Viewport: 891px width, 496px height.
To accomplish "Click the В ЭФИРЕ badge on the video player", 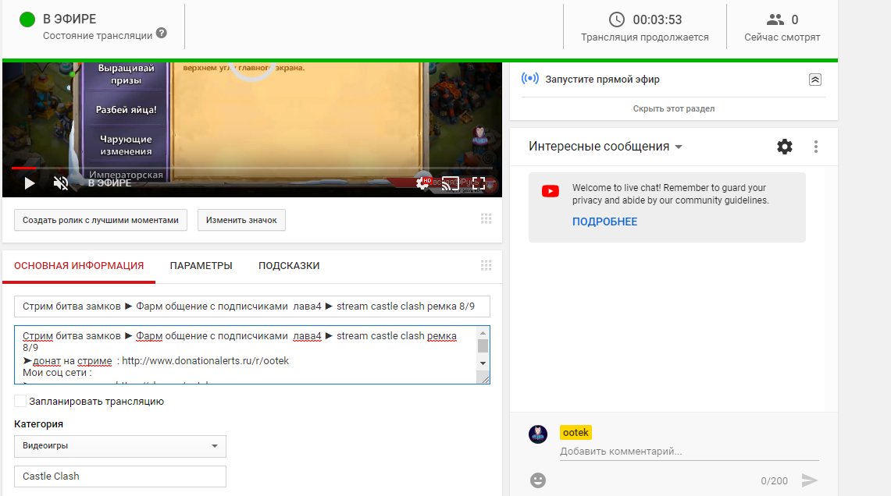I will (x=109, y=182).
